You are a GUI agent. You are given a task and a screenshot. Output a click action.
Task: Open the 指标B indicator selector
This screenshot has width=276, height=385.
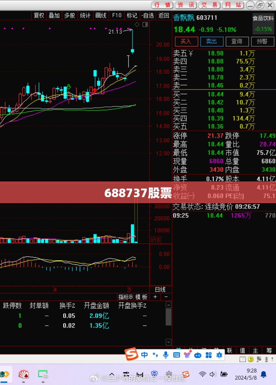[125, 297]
